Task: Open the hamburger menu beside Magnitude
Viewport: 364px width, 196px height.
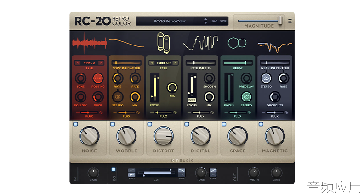Action: (290, 21)
